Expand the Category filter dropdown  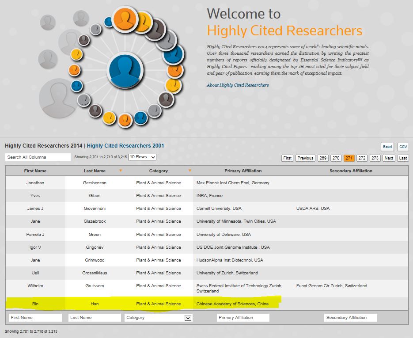pos(188,318)
